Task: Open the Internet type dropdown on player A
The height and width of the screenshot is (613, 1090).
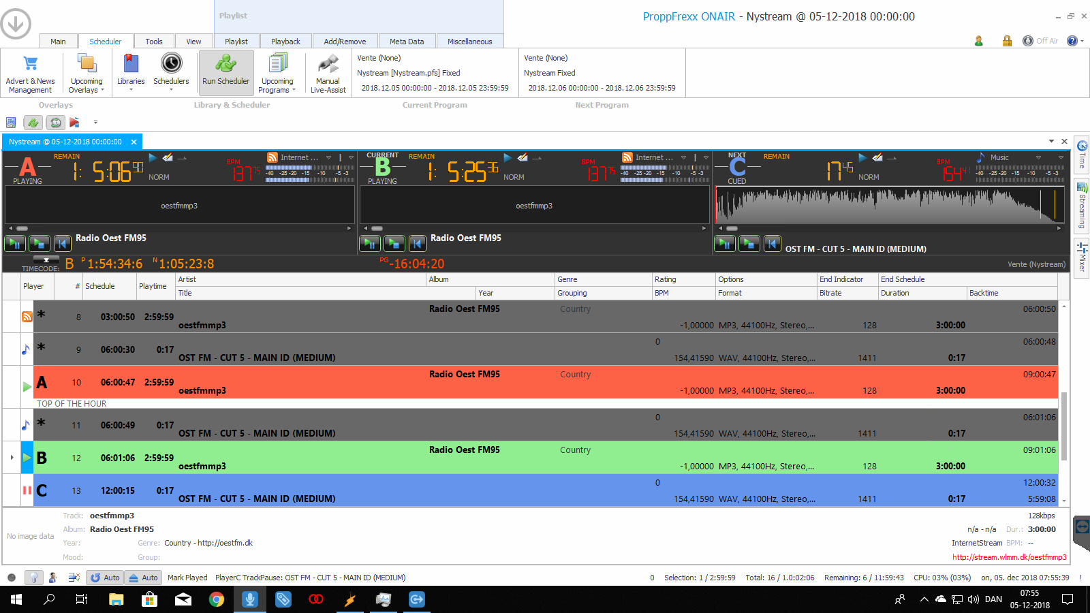Action: click(328, 157)
